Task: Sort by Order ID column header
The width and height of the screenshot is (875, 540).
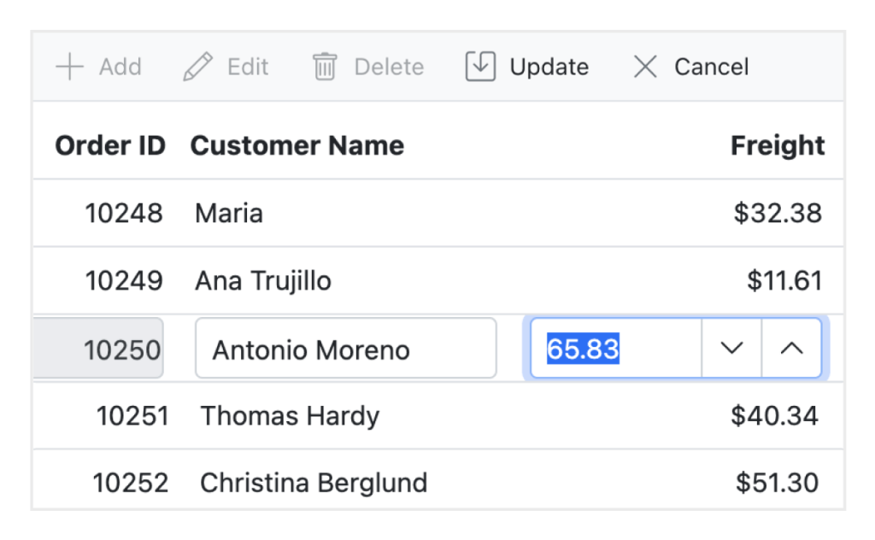Action: point(110,145)
